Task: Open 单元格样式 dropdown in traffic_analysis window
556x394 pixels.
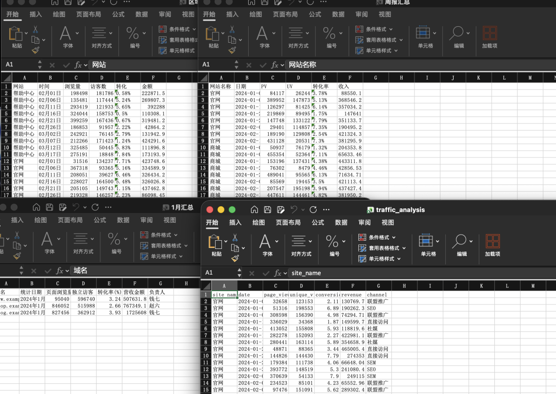Action: 384,259
